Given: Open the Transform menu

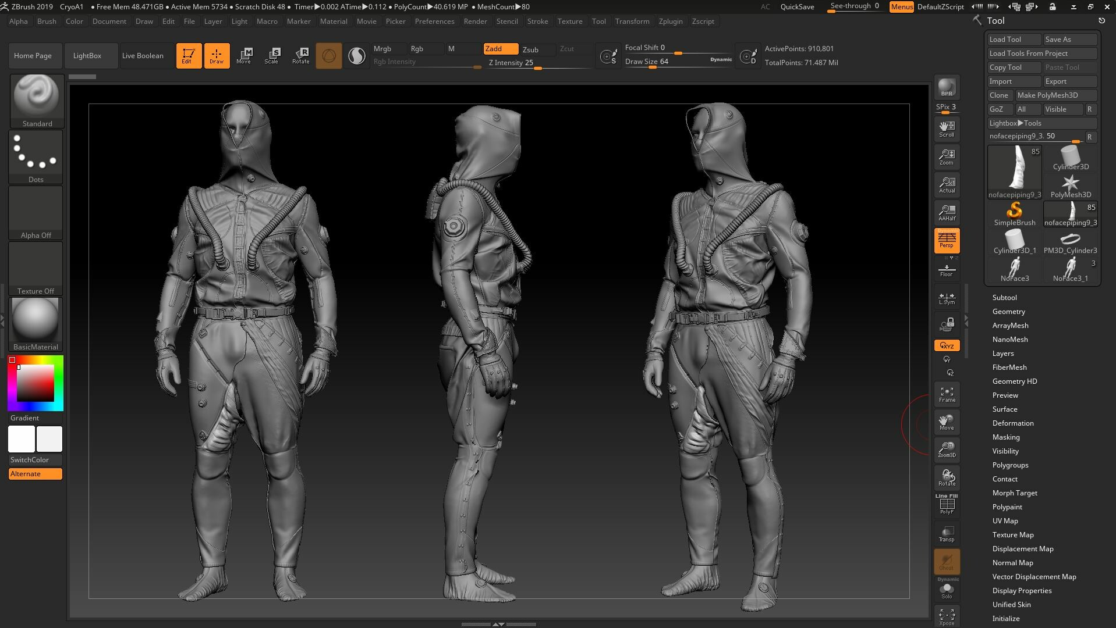Looking at the screenshot, I should (x=632, y=22).
